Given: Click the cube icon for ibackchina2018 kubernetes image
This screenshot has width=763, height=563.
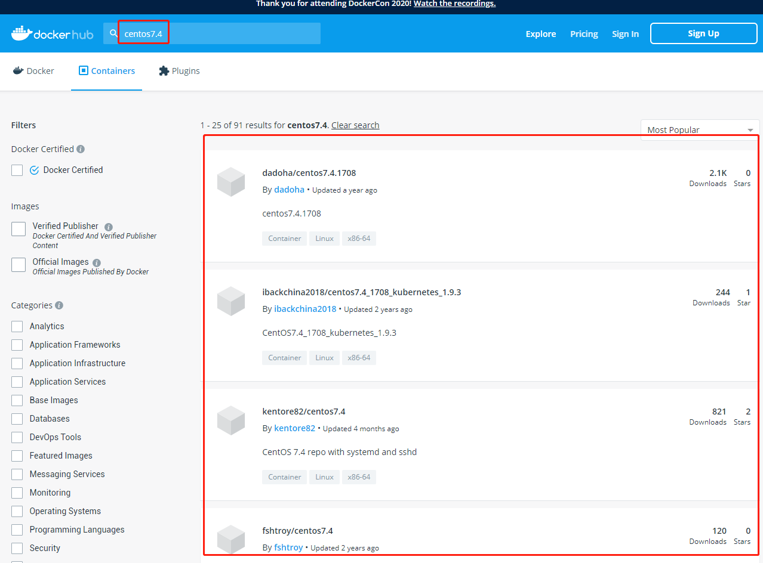Looking at the screenshot, I should [231, 301].
